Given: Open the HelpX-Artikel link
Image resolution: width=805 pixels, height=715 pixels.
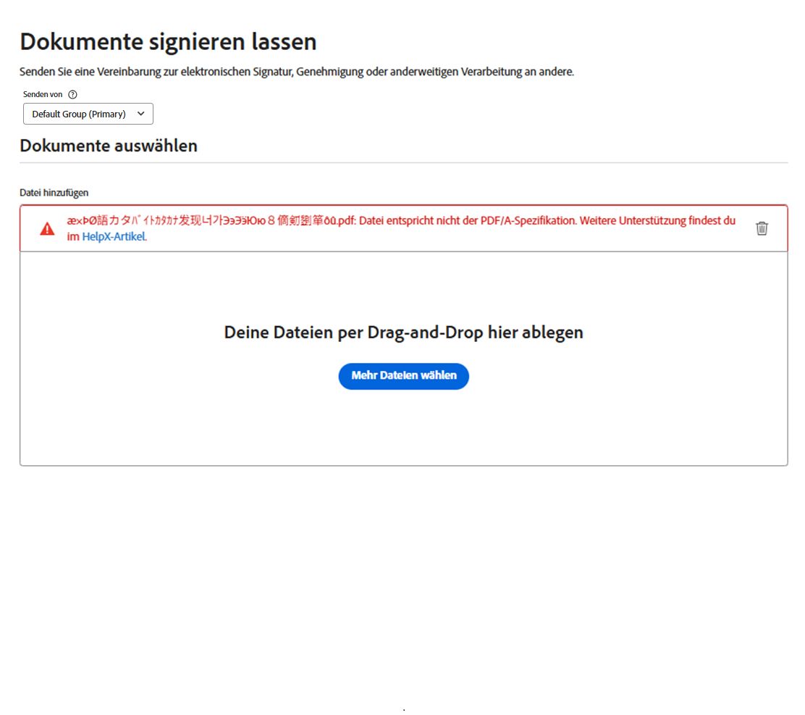Looking at the screenshot, I should coord(114,236).
